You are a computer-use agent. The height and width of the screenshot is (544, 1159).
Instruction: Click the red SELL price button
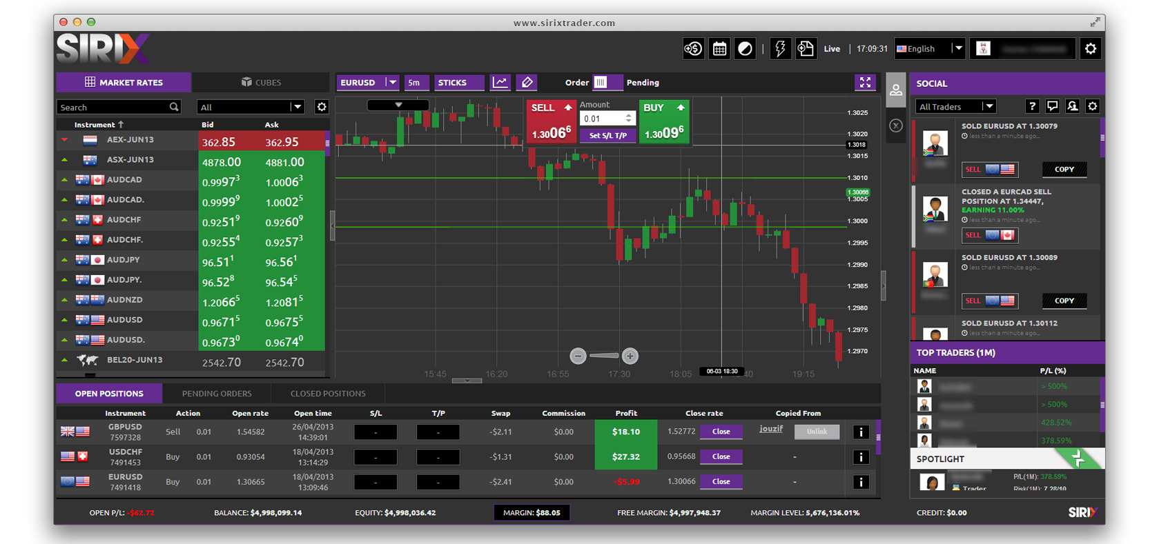tap(551, 123)
